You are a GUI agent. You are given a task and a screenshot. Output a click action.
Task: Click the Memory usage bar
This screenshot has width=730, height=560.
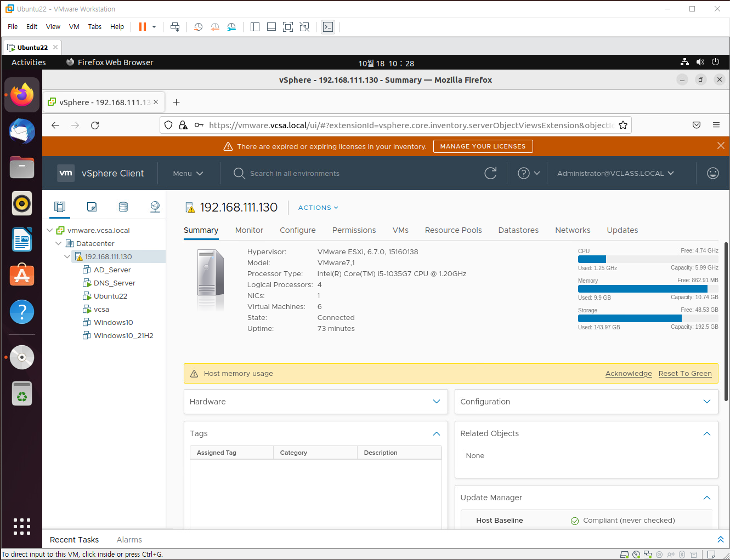point(648,289)
